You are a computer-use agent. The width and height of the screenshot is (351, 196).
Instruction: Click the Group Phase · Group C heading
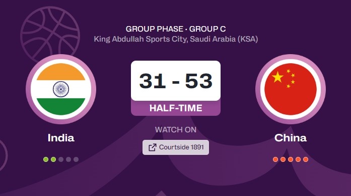click(x=176, y=29)
